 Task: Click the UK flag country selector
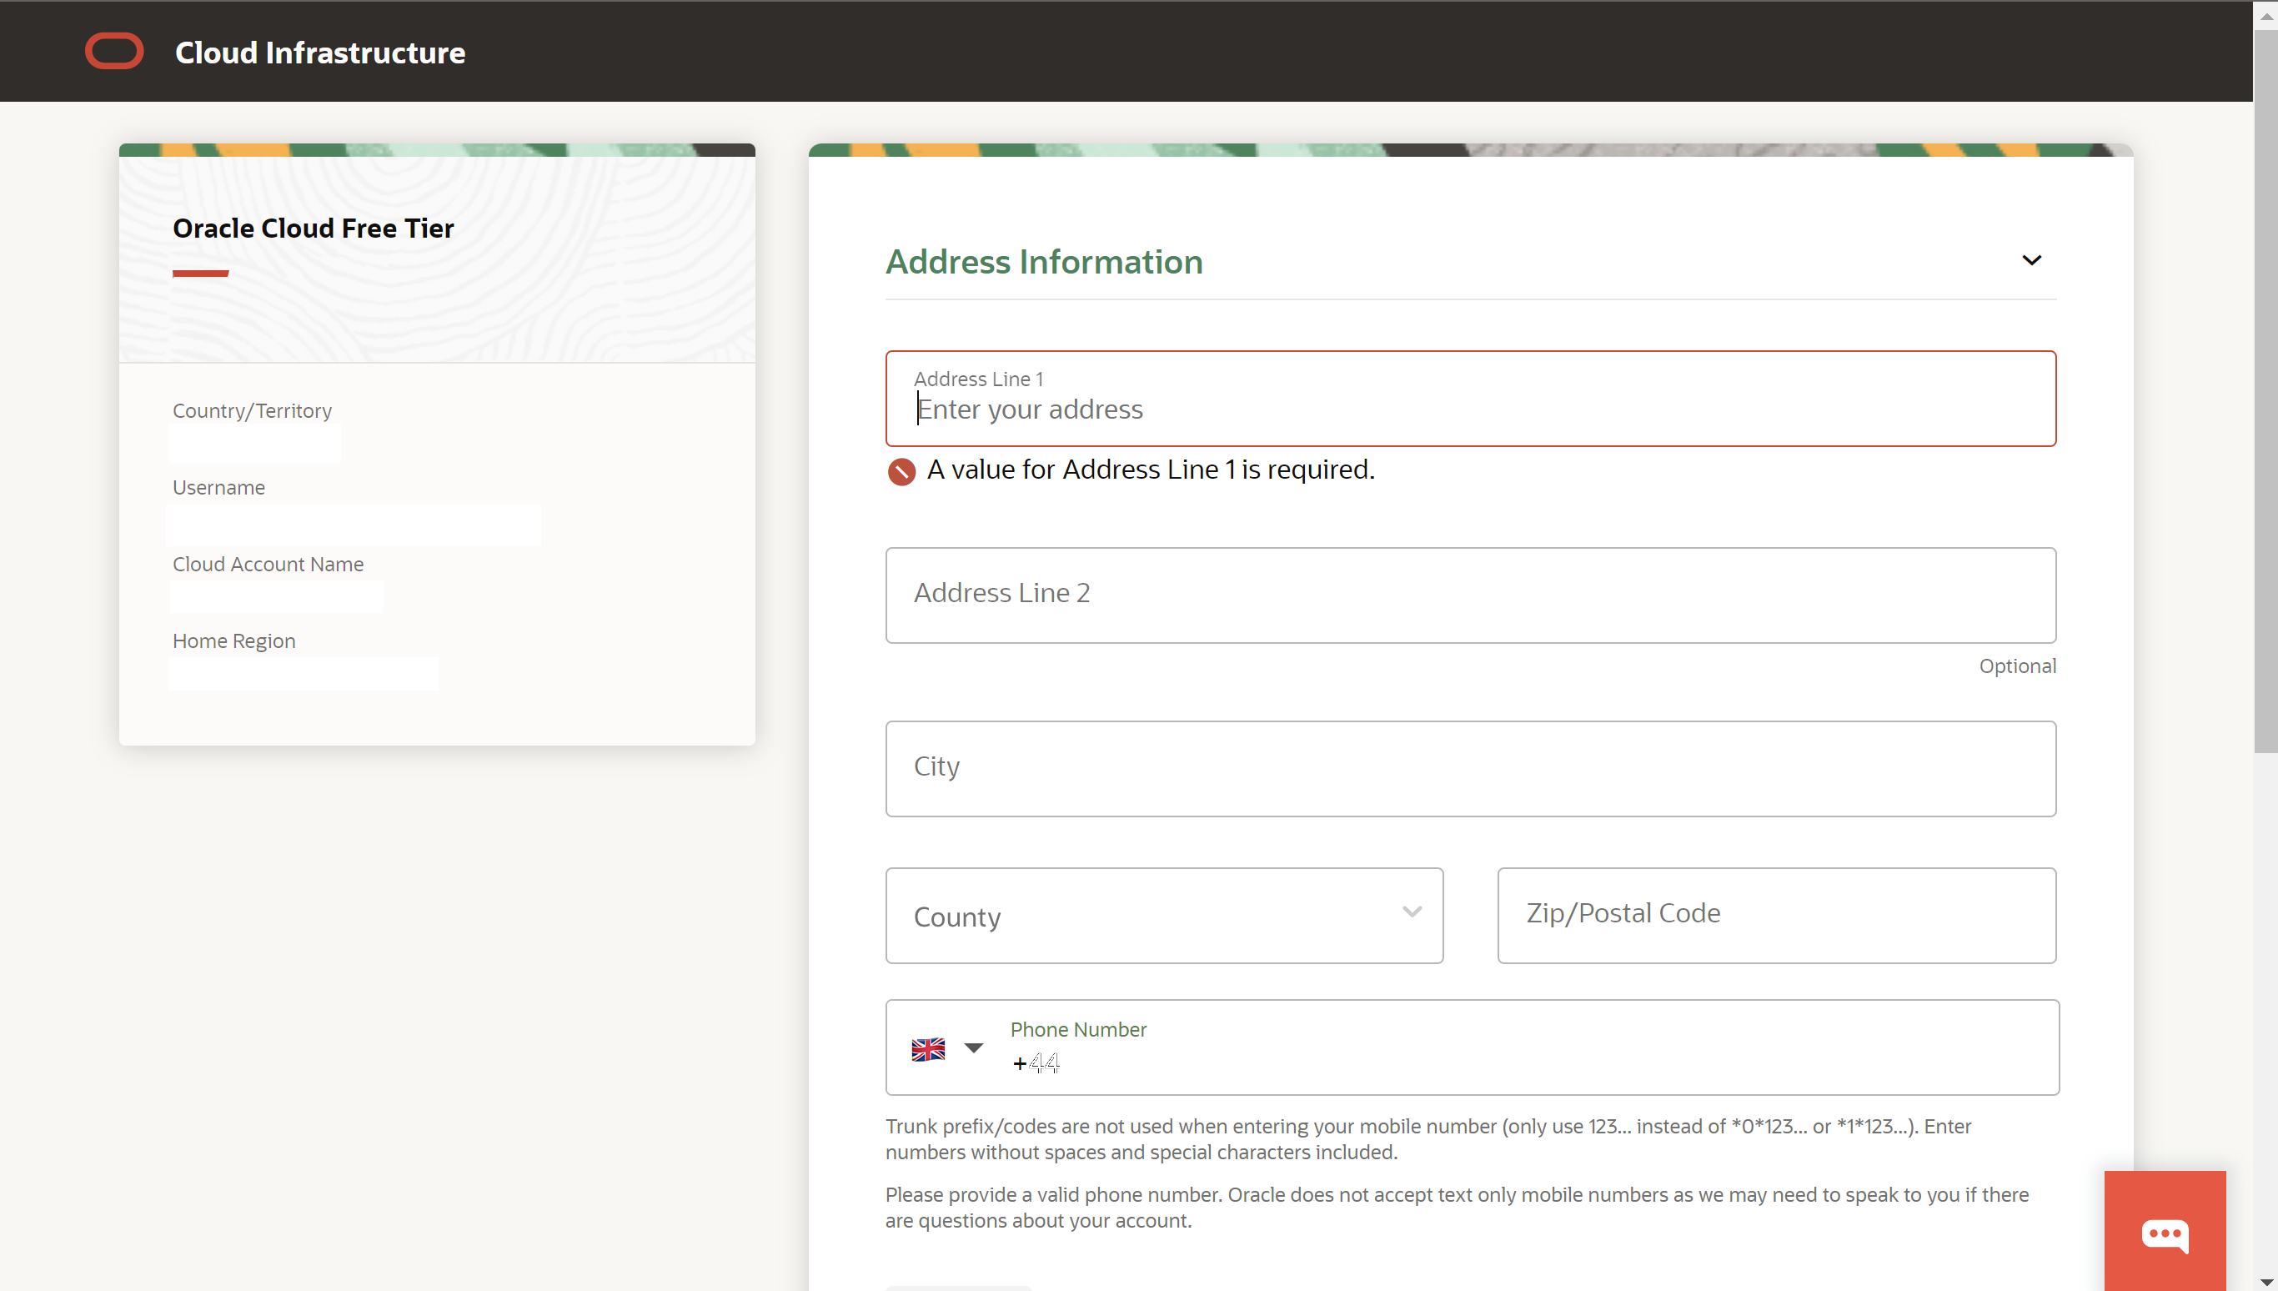click(x=928, y=1049)
